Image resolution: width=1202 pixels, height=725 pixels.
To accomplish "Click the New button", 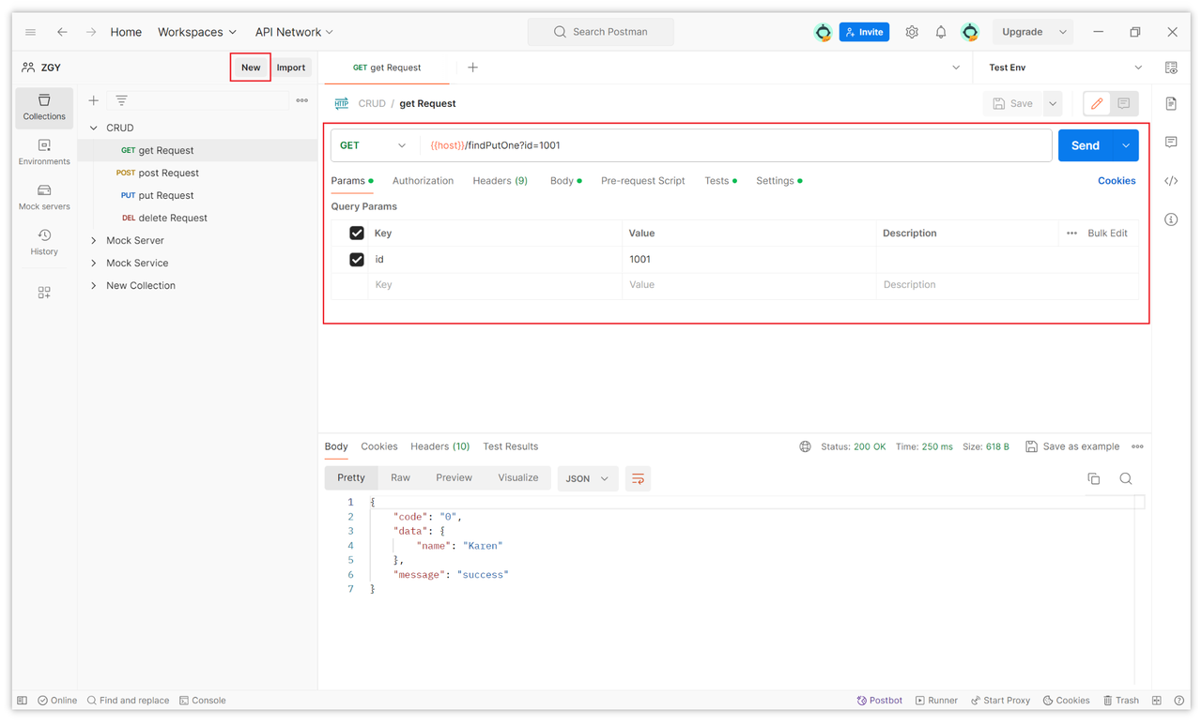I will [251, 68].
